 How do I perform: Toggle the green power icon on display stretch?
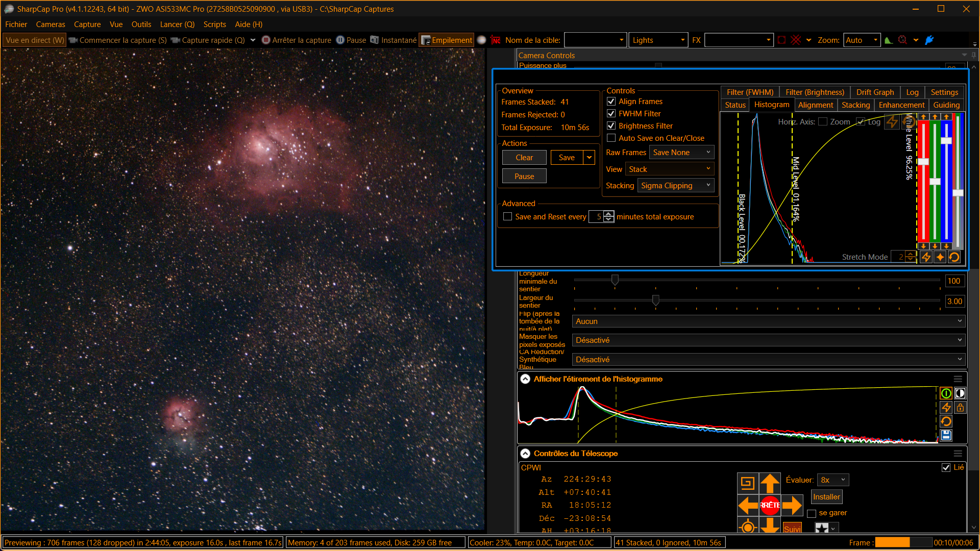(x=946, y=393)
